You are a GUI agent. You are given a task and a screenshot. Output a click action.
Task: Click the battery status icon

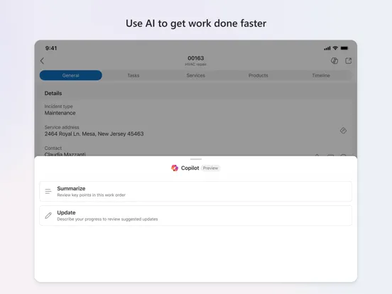pyautogui.click(x=344, y=48)
